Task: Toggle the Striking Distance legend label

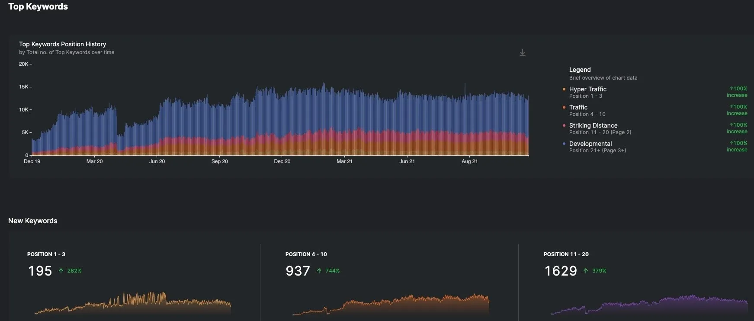Action: pos(593,125)
